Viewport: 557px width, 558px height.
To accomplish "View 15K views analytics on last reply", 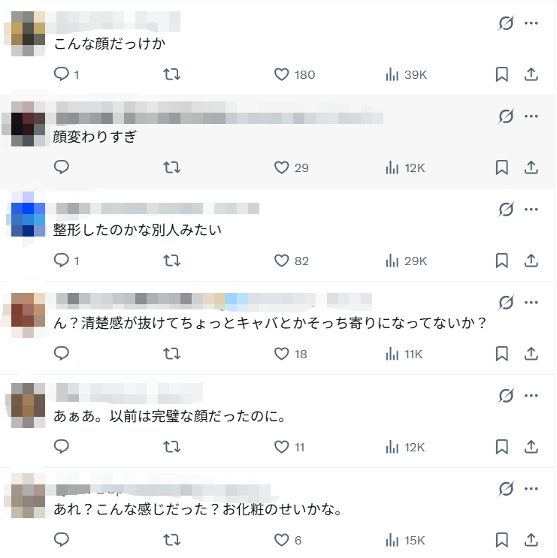I will [405, 540].
